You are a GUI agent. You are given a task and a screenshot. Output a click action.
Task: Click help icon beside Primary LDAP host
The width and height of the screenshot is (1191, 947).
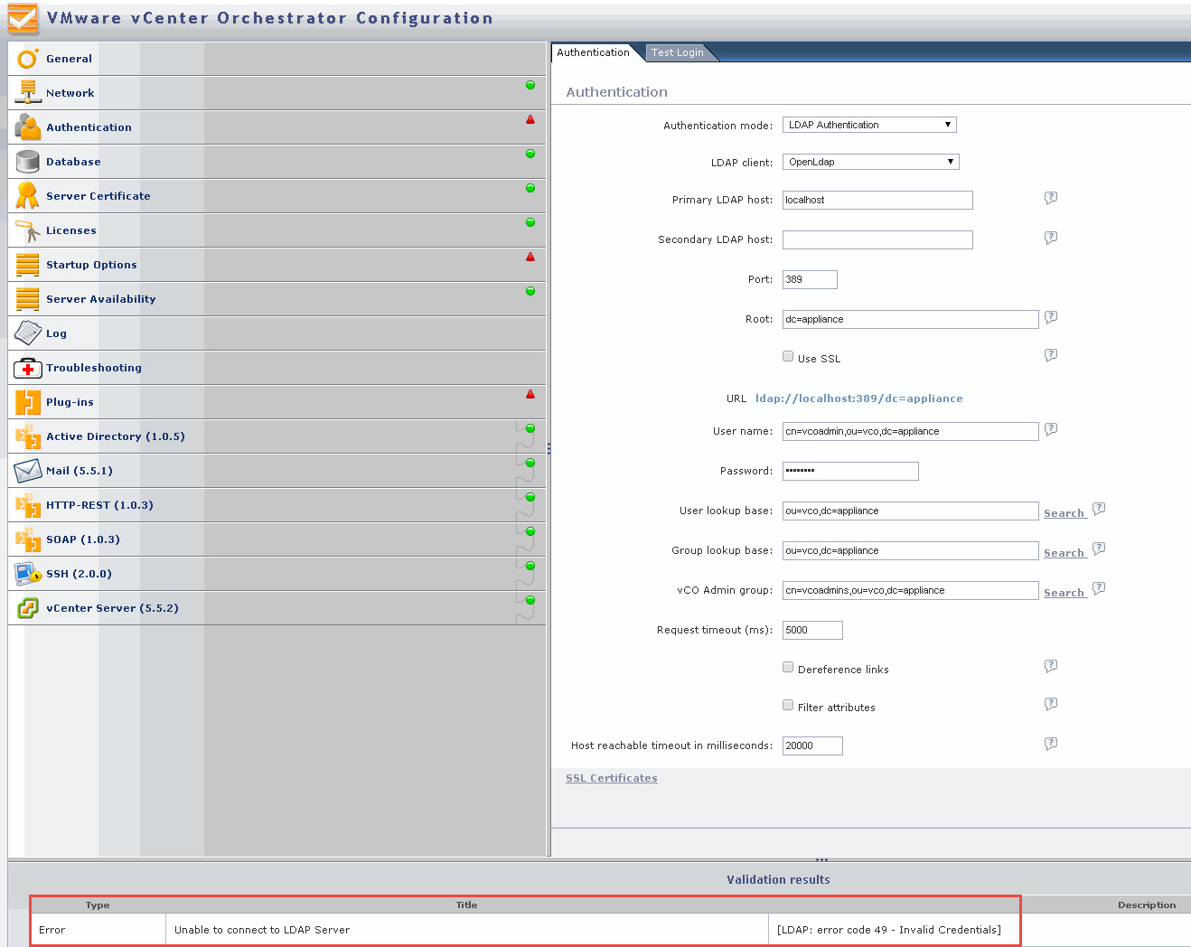(x=1051, y=198)
